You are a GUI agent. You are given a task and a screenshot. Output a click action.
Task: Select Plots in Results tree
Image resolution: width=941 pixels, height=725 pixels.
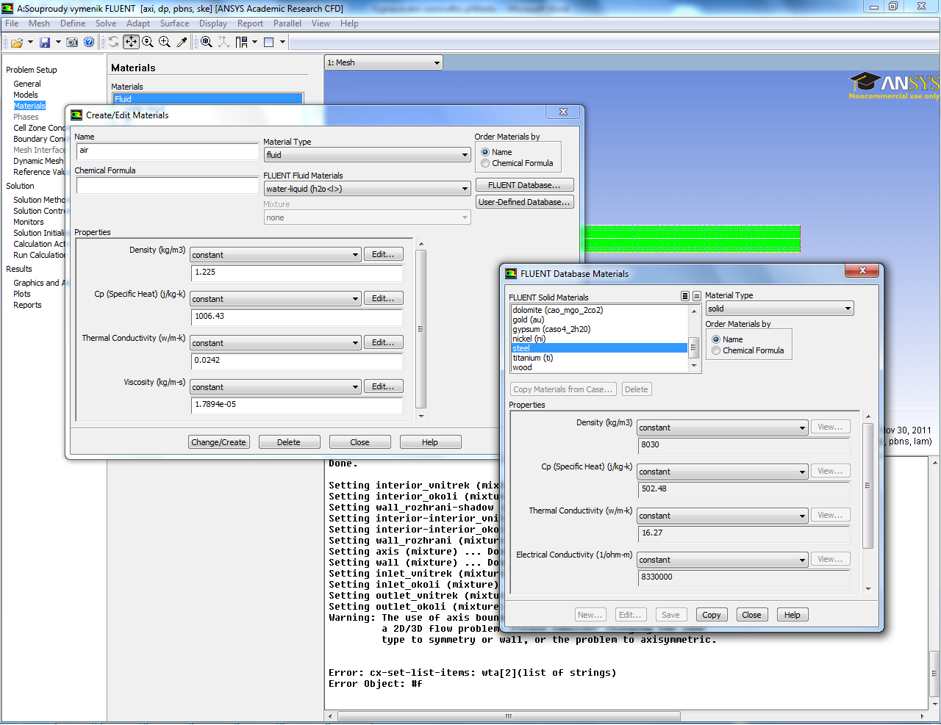22,294
